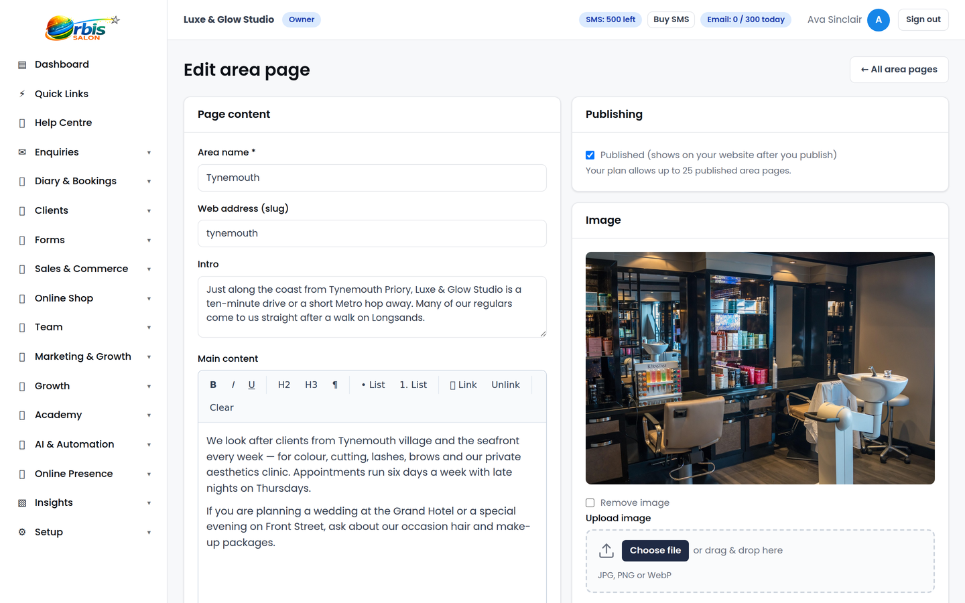Go back to All area pages

coord(899,70)
